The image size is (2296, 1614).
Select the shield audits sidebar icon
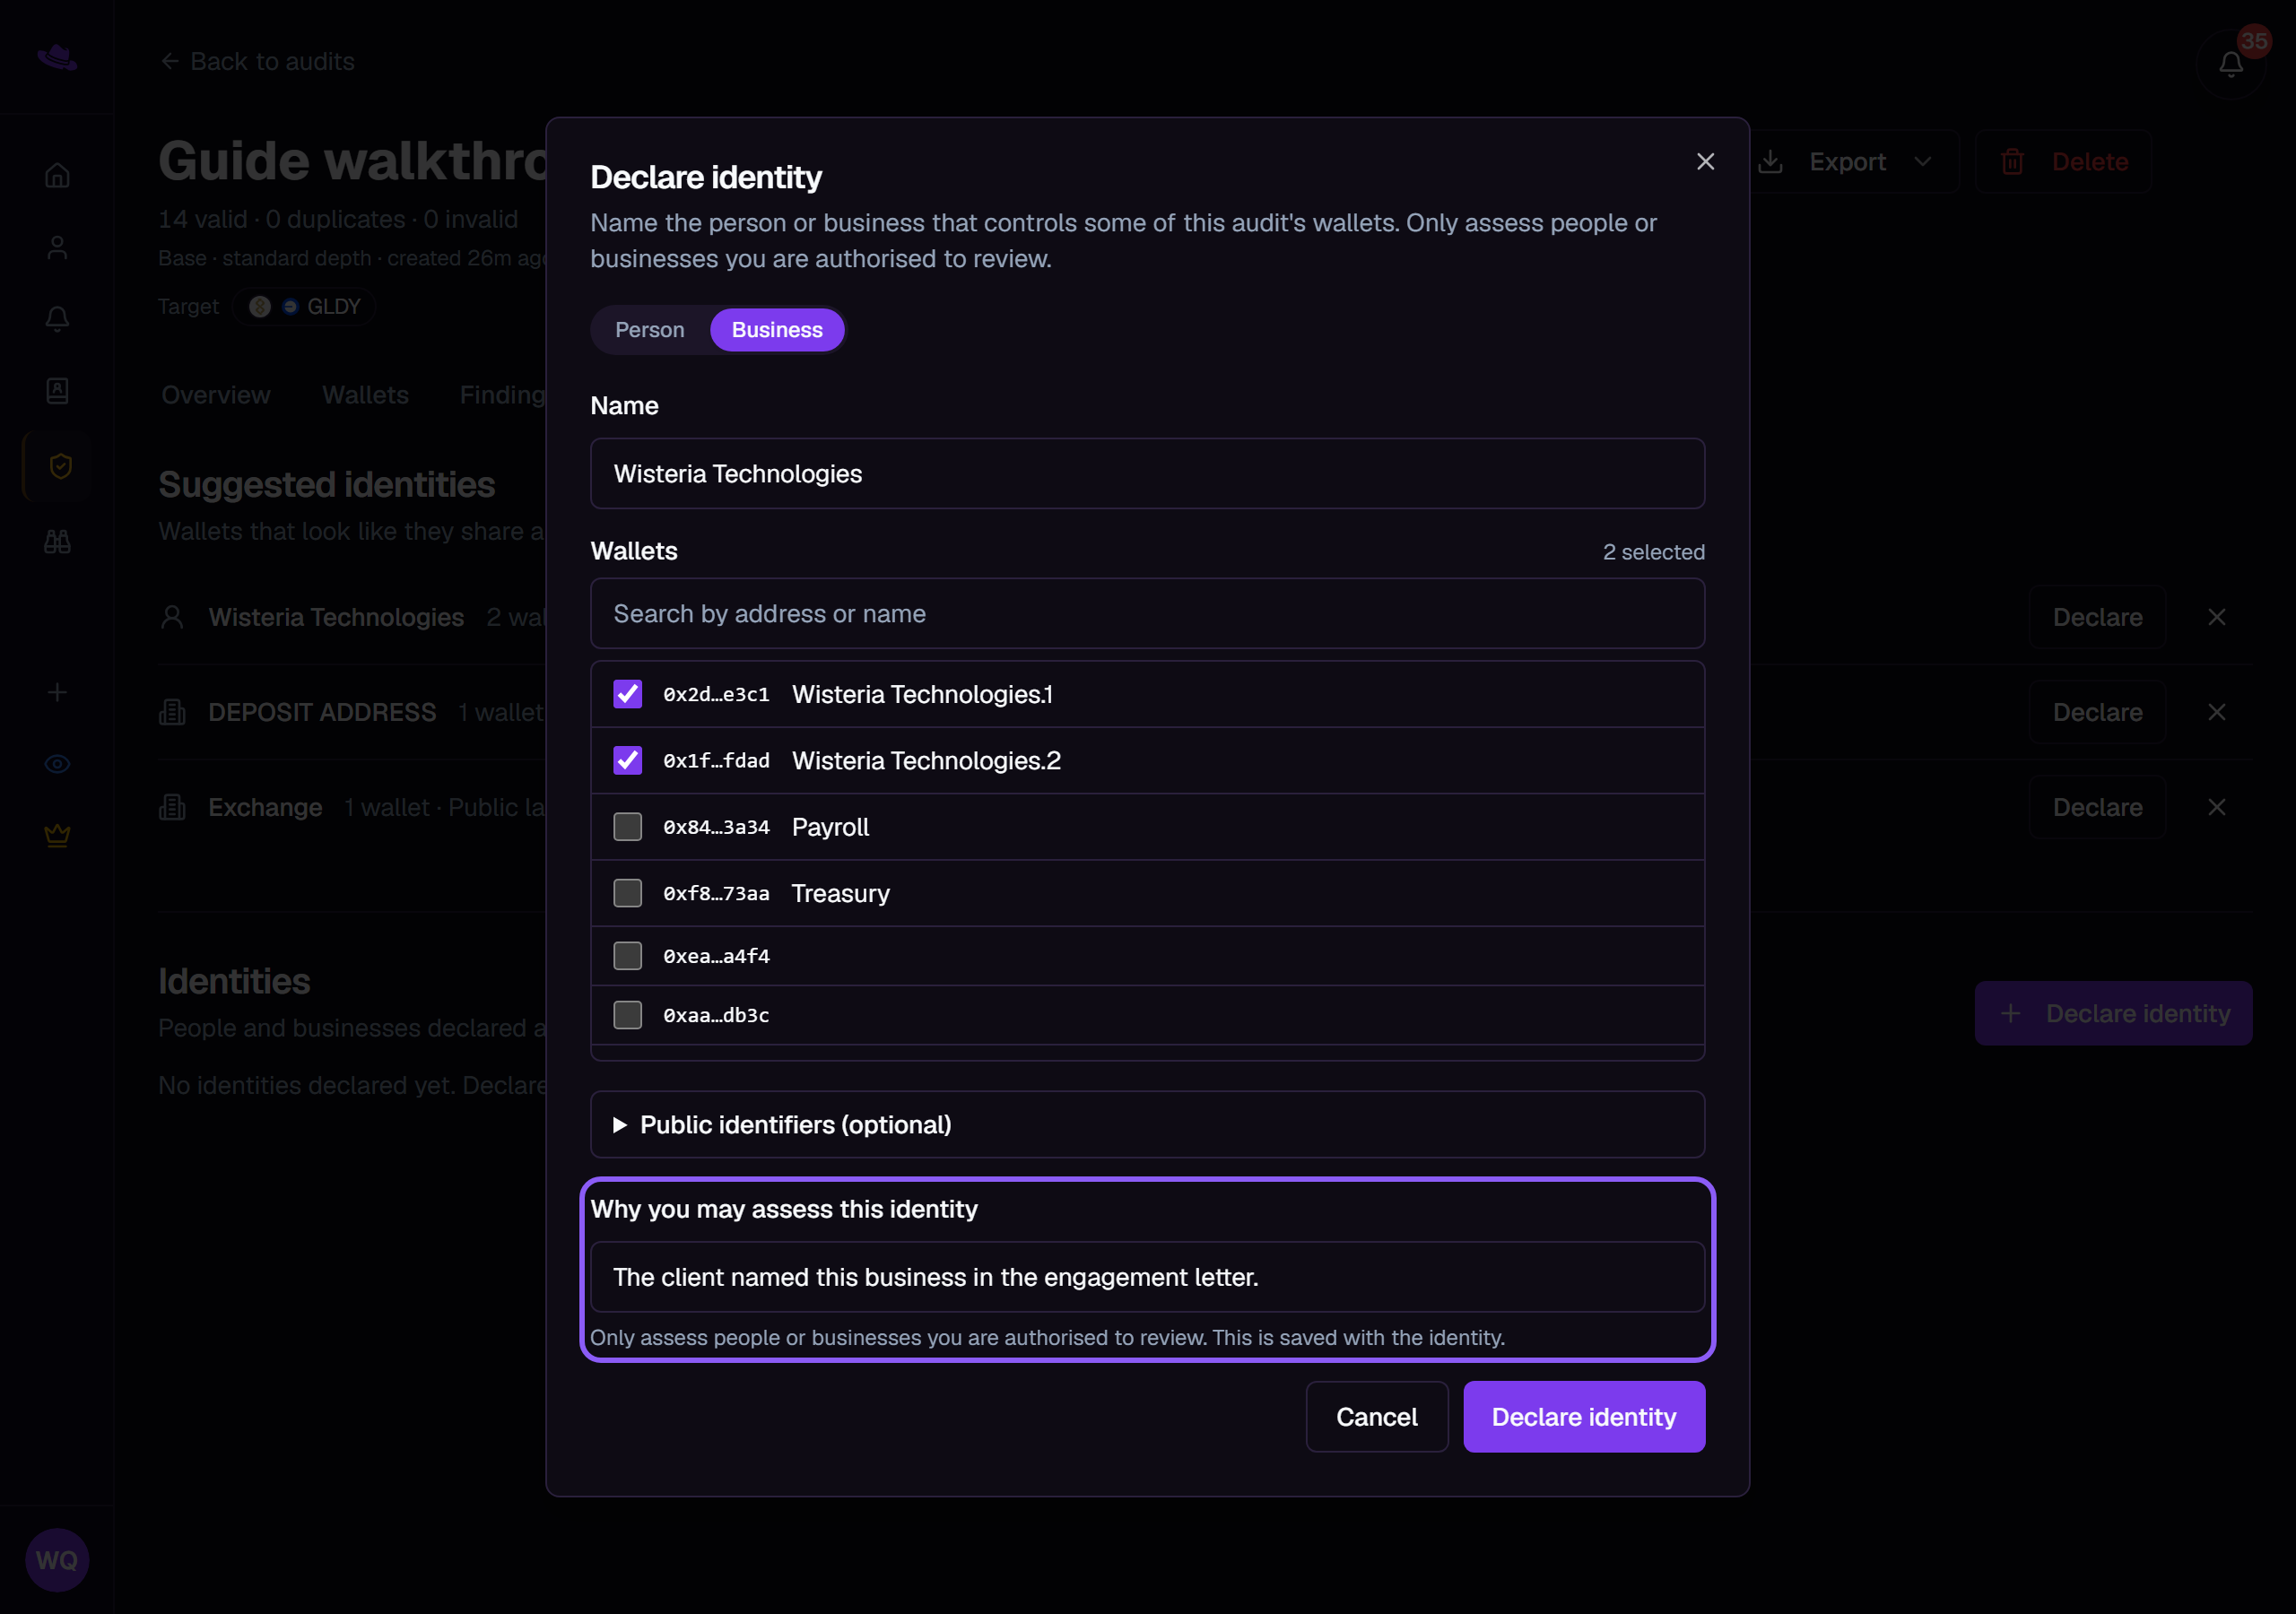tap(60, 466)
